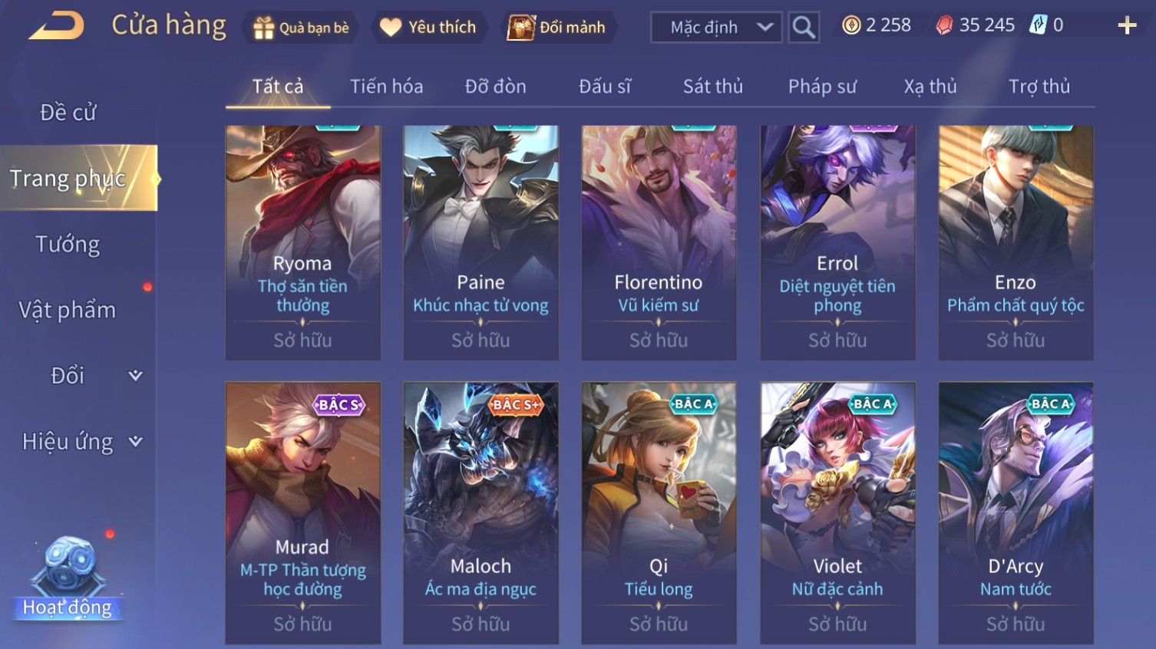Open the Mặc định sort dropdown
Screen dimensions: 1156x649
[x=716, y=28]
